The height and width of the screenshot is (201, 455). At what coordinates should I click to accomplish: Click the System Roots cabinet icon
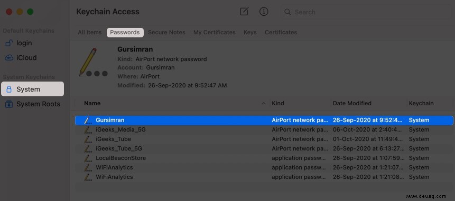click(9, 104)
